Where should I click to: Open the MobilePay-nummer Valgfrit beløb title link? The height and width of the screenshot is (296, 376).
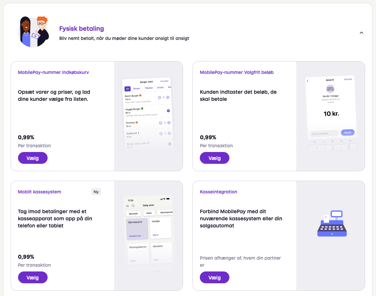pyautogui.click(x=237, y=72)
